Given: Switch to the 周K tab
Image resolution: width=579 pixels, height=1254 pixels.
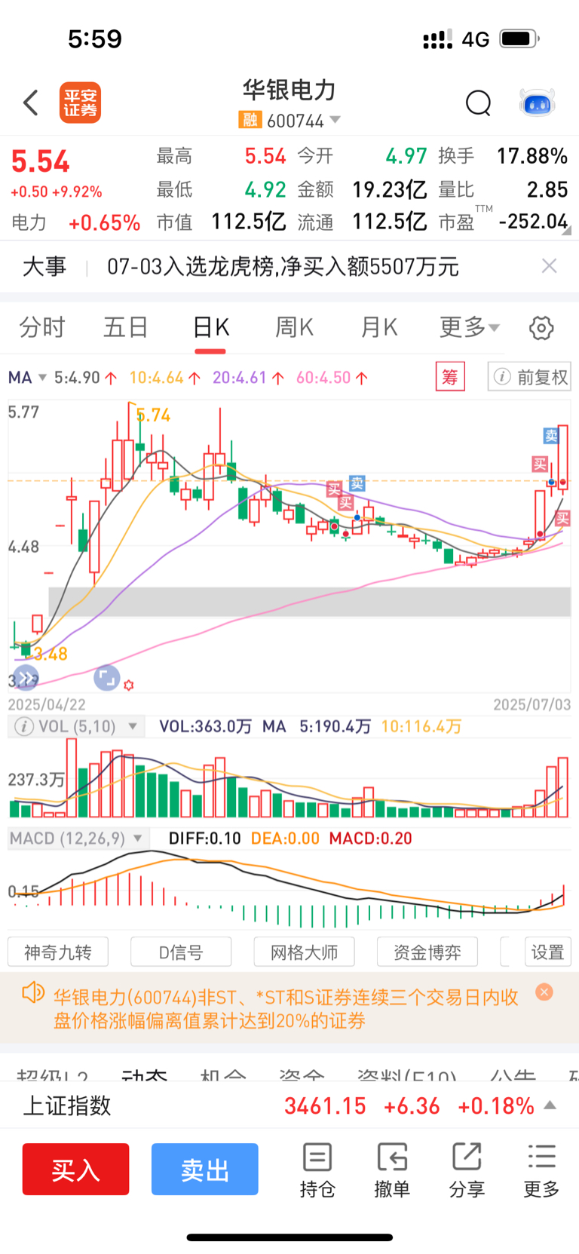Looking at the screenshot, I should click(x=294, y=327).
